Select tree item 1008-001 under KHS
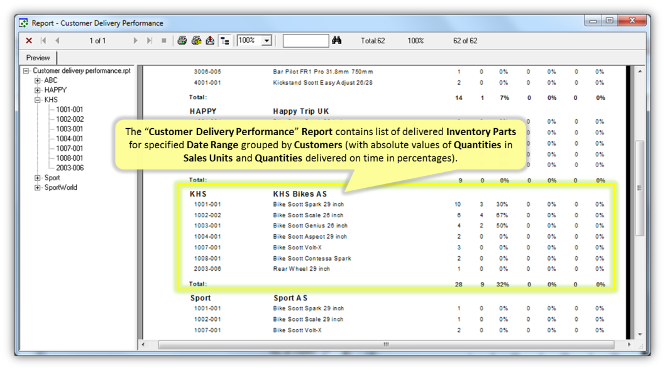This screenshot has width=665, height=370. click(x=70, y=158)
